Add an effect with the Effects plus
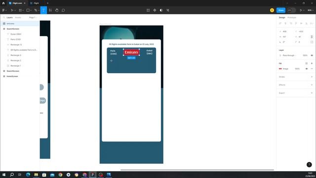 pos(312,85)
